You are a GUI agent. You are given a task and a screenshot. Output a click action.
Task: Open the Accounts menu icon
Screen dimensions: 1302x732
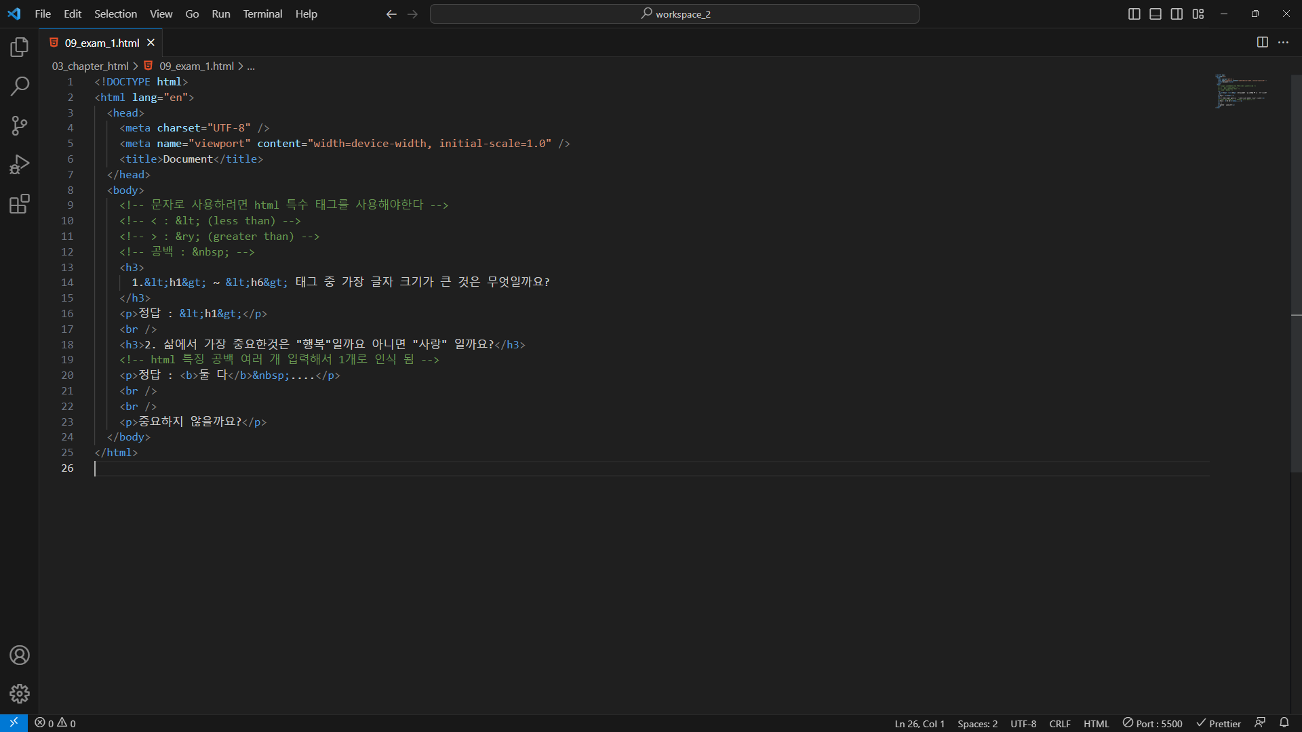tap(19, 655)
